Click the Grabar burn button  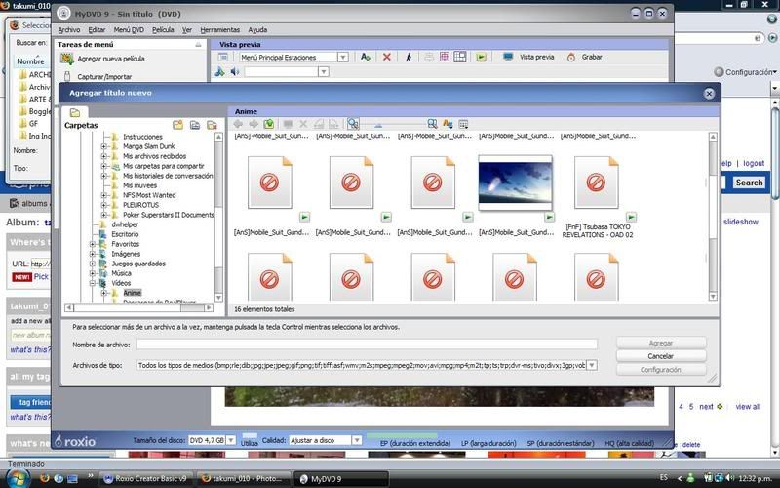pyautogui.click(x=584, y=57)
